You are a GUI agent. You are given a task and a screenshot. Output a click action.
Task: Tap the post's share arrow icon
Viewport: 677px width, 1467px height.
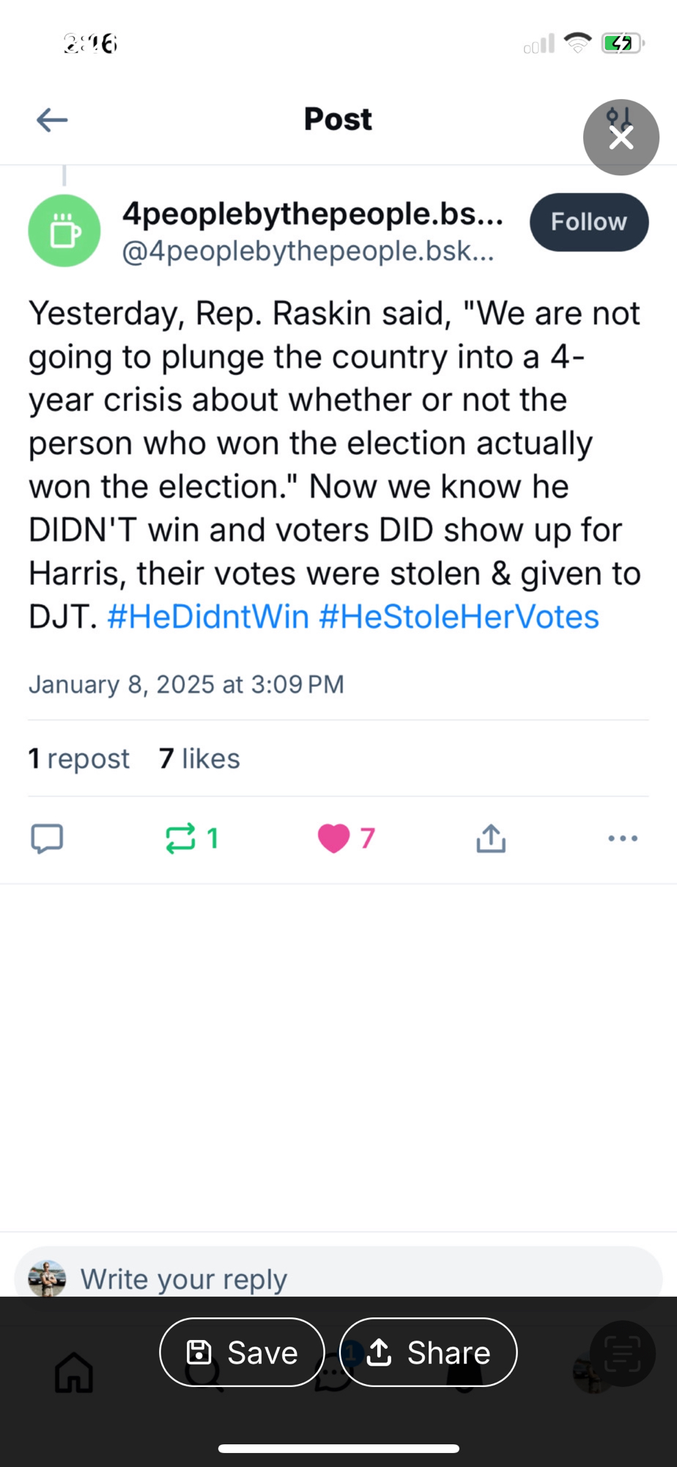[x=491, y=838]
